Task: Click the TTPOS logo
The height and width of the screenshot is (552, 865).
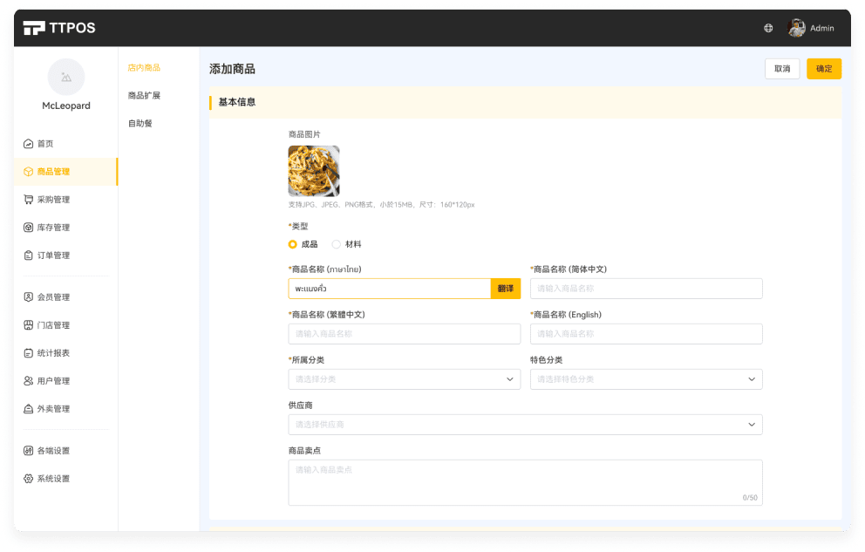Action: 59,28
